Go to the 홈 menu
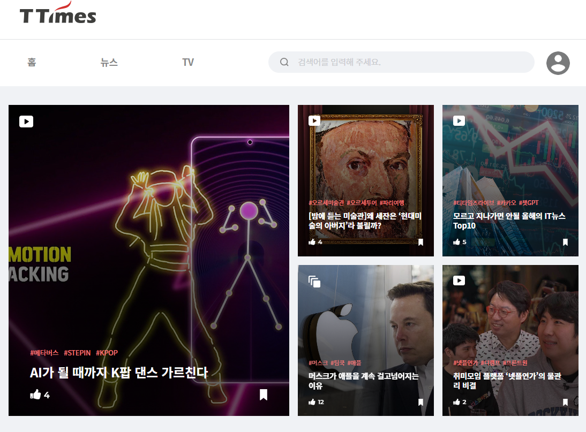 point(32,62)
